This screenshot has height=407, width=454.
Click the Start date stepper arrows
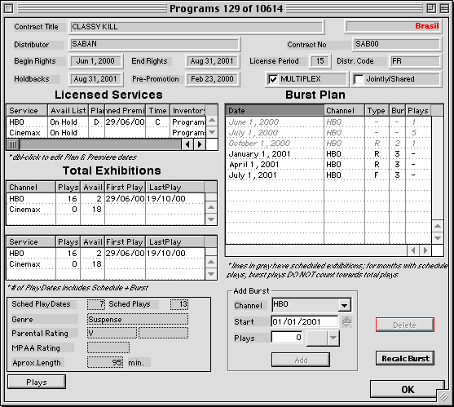(347, 321)
